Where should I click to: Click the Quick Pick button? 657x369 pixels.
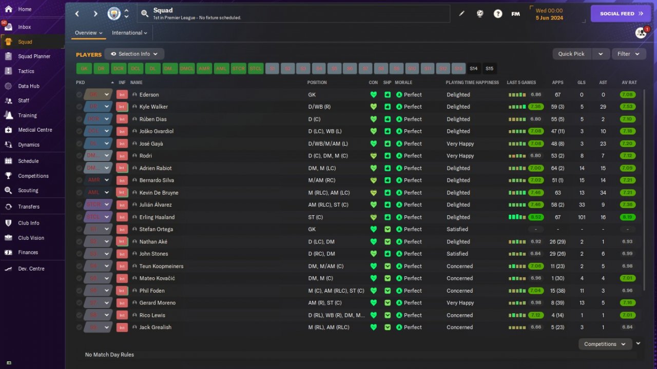click(572, 54)
